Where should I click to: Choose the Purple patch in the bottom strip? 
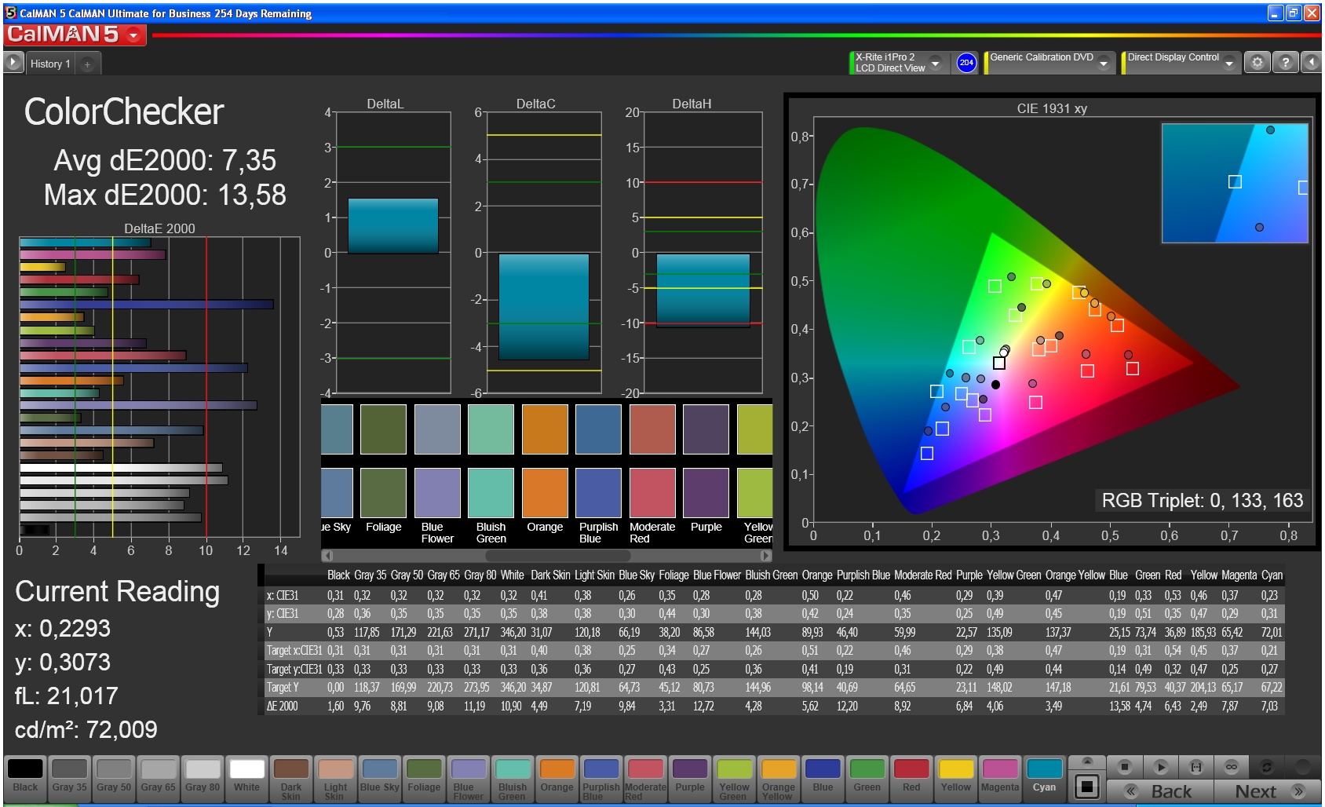690,779
